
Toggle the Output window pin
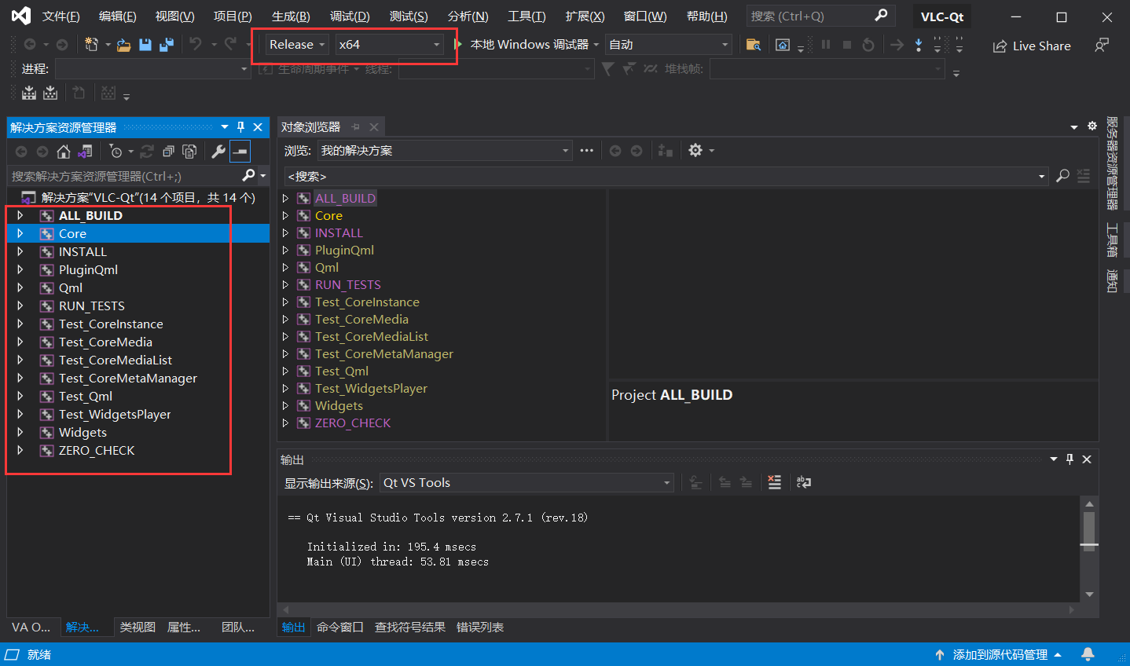tap(1069, 459)
